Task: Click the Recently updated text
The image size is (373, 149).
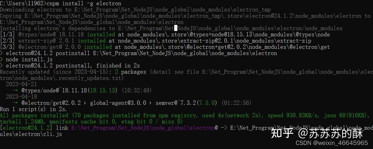Action: (25, 72)
